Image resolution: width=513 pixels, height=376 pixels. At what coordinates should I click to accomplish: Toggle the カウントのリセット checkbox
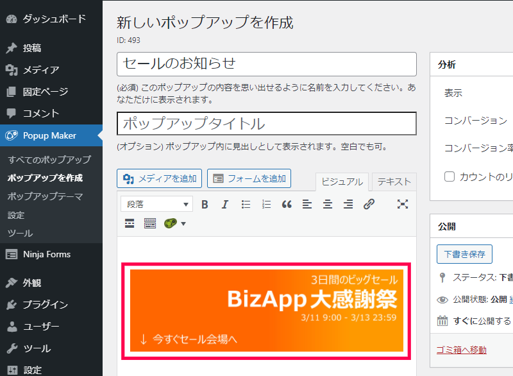pyautogui.click(x=450, y=176)
